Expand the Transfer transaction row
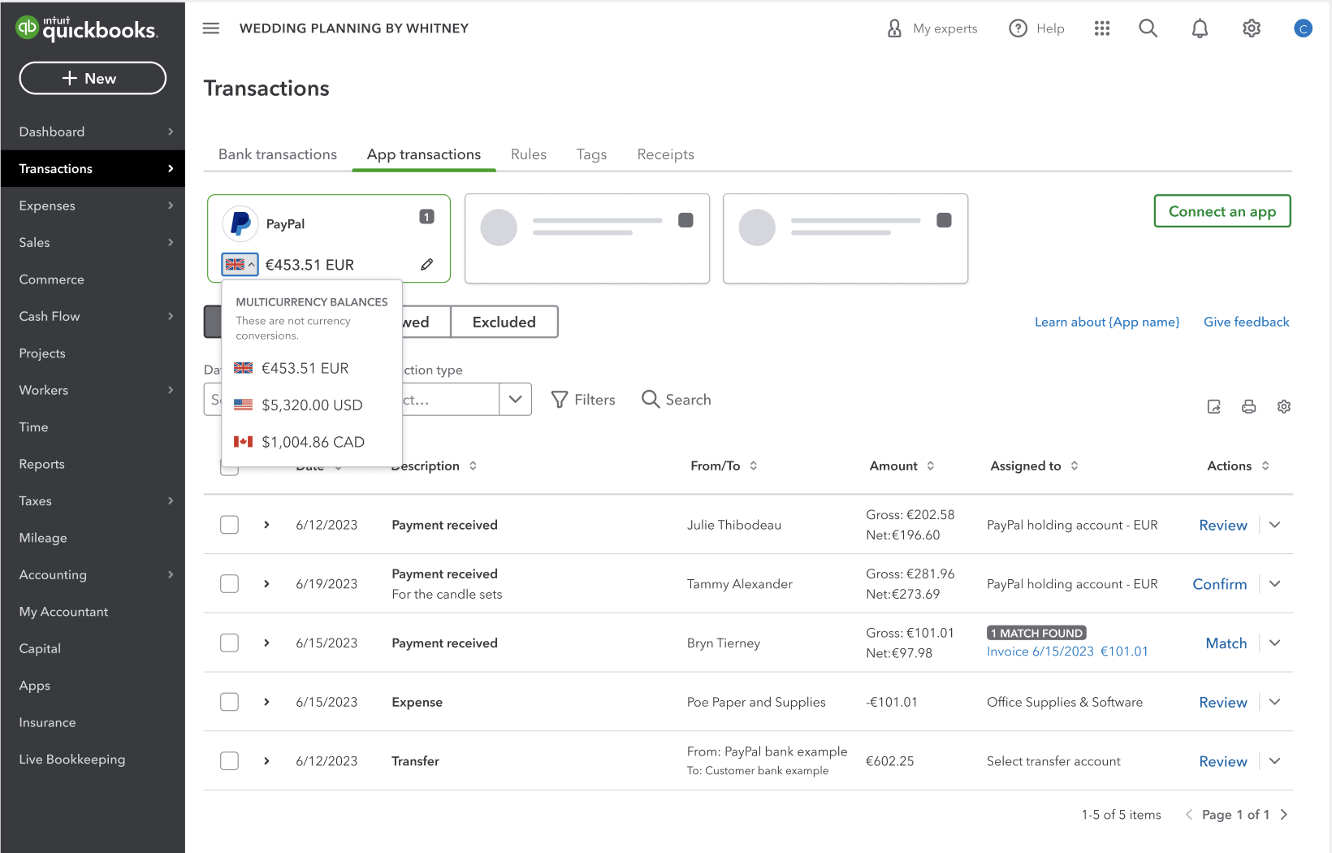This screenshot has width=1332, height=853. (x=266, y=761)
